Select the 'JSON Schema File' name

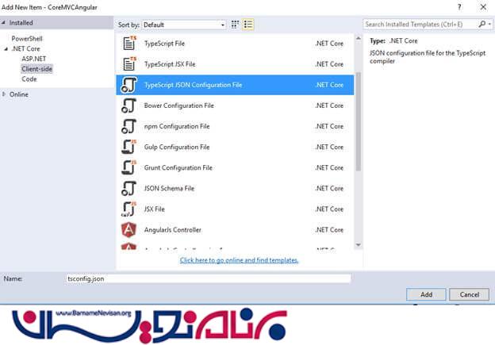169,189
